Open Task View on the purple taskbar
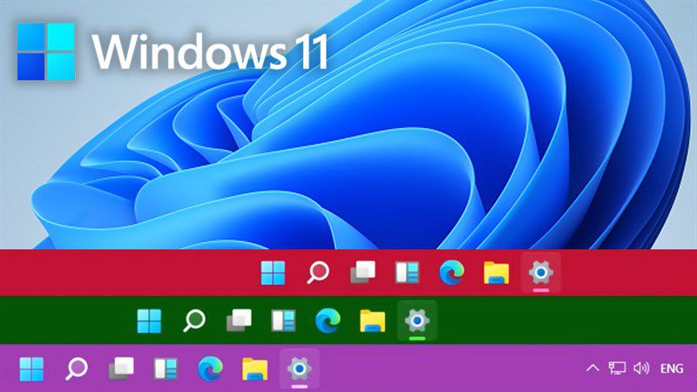Screen dimensions: 697x392 pos(121,368)
